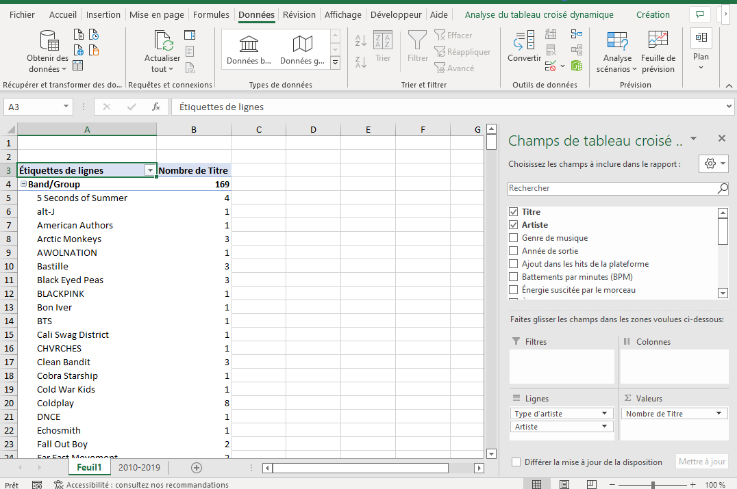Select the Données boursières stock data type

[x=249, y=50]
